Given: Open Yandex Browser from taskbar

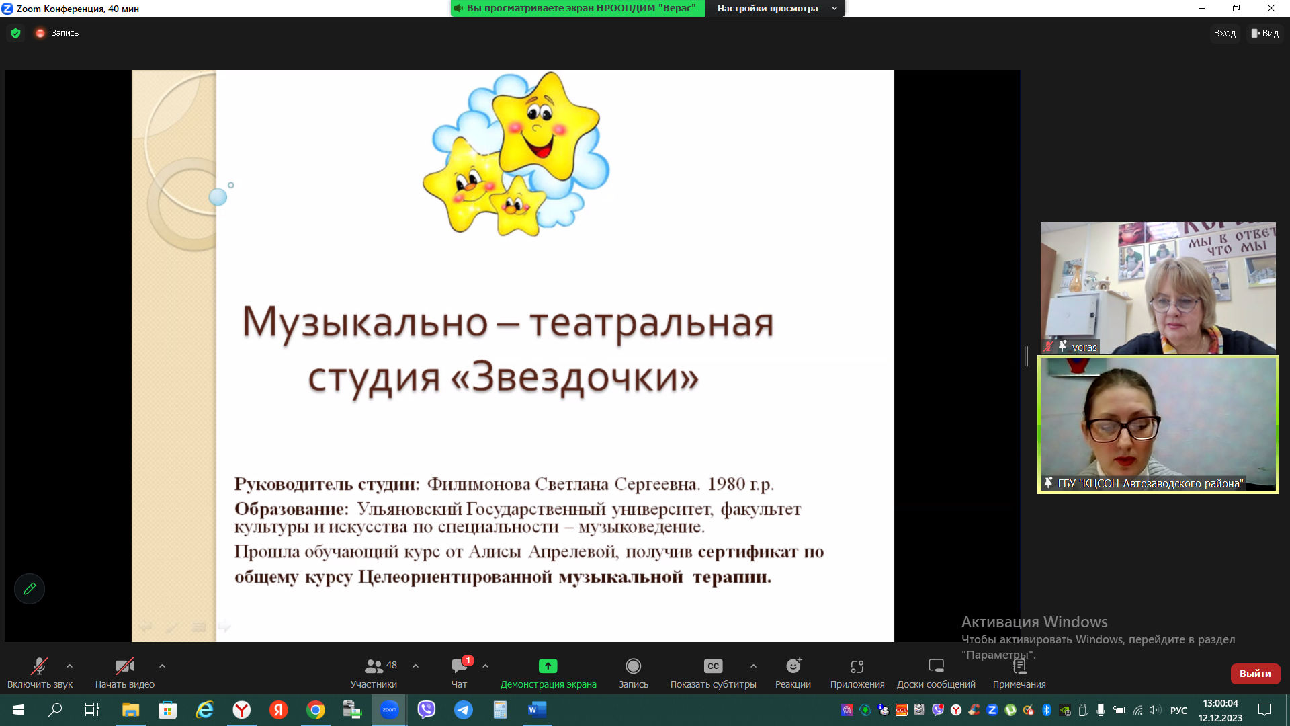Looking at the screenshot, I should [241, 710].
